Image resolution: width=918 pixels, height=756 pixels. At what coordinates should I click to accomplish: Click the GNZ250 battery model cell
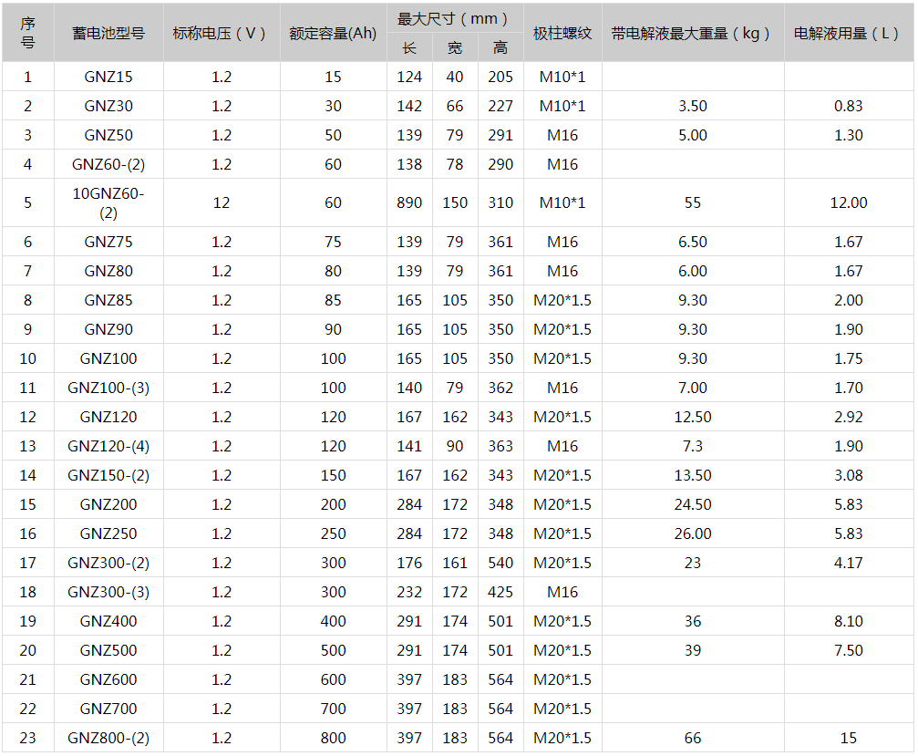coord(108,533)
